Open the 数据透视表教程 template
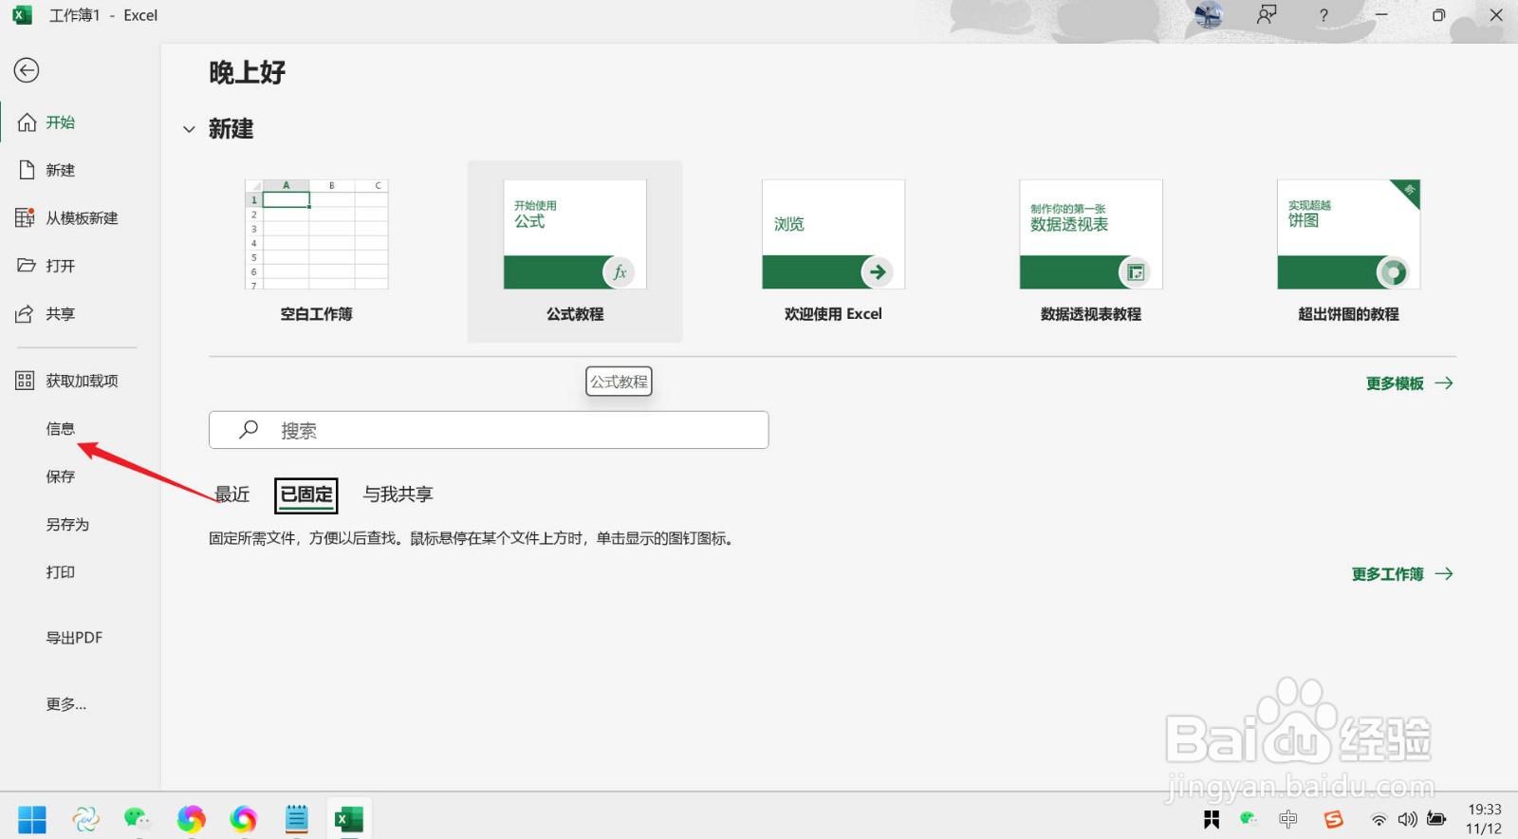 pyautogui.click(x=1091, y=252)
